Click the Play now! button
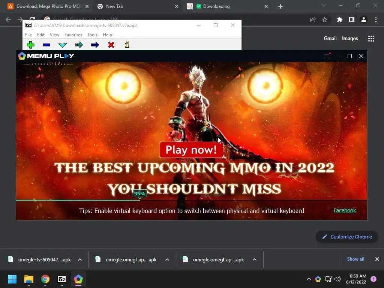The image size is (384, 288). pos(191,150)
